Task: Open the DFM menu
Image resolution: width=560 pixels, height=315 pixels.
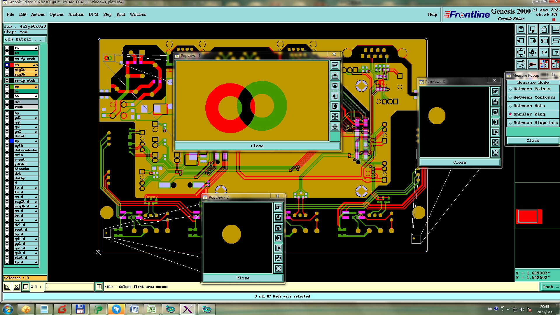Action: tap(93, 15)
